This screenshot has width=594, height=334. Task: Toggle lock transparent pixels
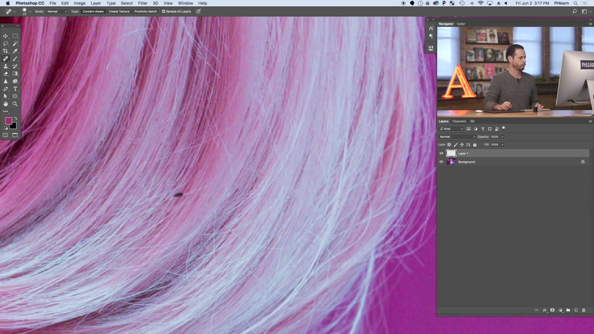(x=449, y=145)
